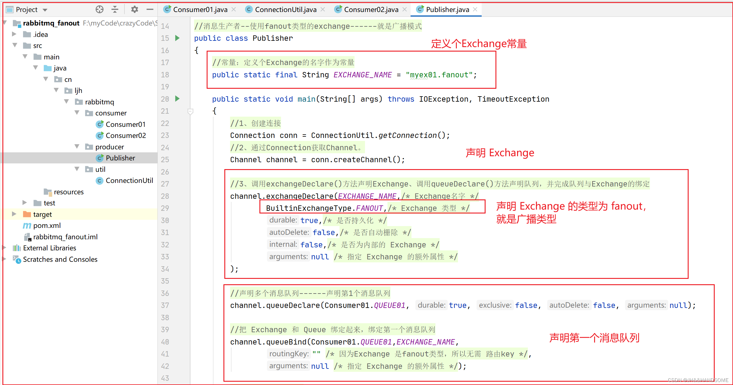Collapse the cn package
Image resolution: width=733 pixels, height=385 pixels.
click(x=46, y=79)
